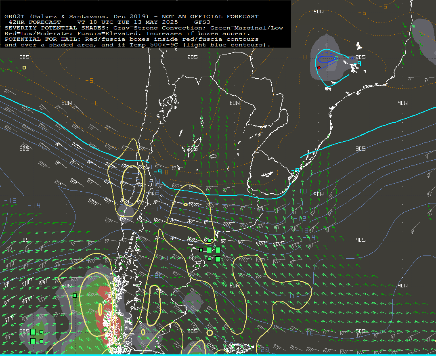Image resolution: width=436 pixels, height=356 pixels.
Task: Click the blue '-16' contour label
Action: pos(291,297)
